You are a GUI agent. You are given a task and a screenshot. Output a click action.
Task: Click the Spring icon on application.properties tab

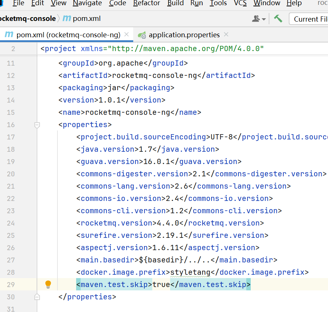142,35
